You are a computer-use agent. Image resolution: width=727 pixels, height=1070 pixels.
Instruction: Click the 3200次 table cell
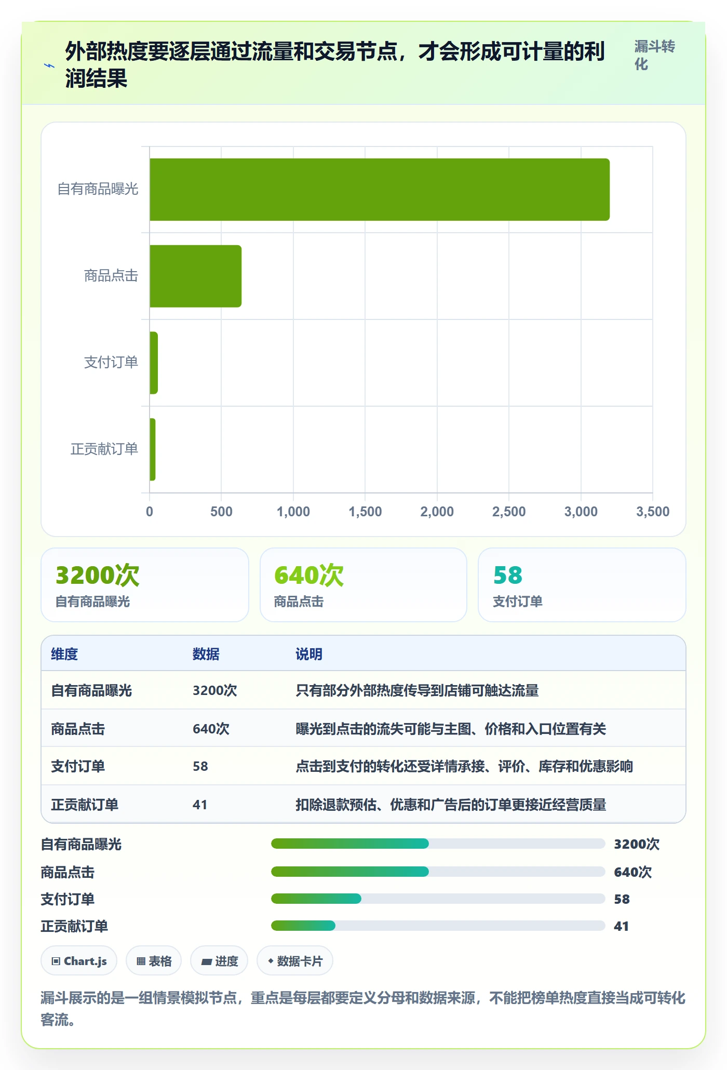pos(215,690)
